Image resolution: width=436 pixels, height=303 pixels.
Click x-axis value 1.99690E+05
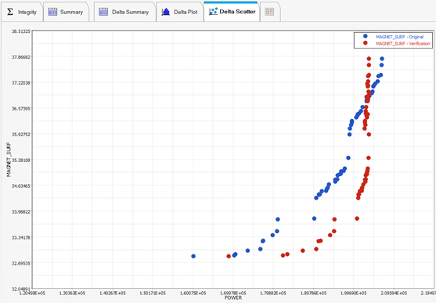354,294
